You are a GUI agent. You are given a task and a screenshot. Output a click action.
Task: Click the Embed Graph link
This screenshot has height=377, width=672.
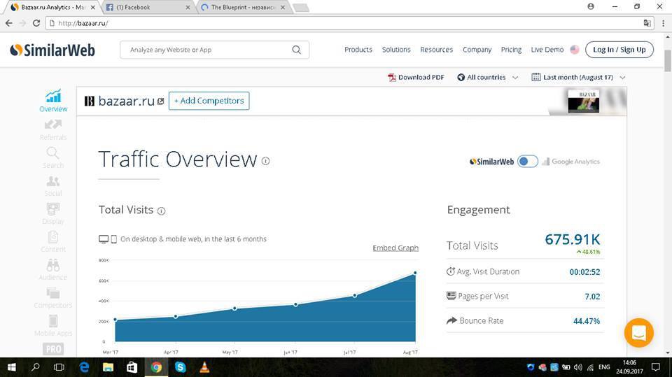click(395, 248)
